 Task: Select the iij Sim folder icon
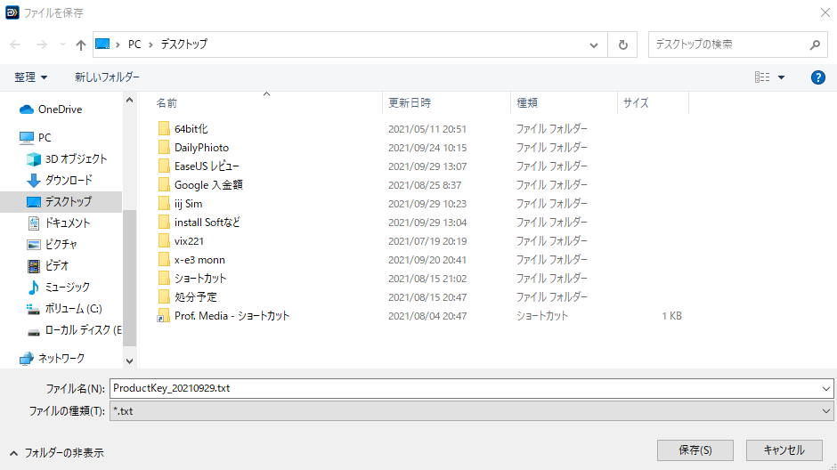164,203
